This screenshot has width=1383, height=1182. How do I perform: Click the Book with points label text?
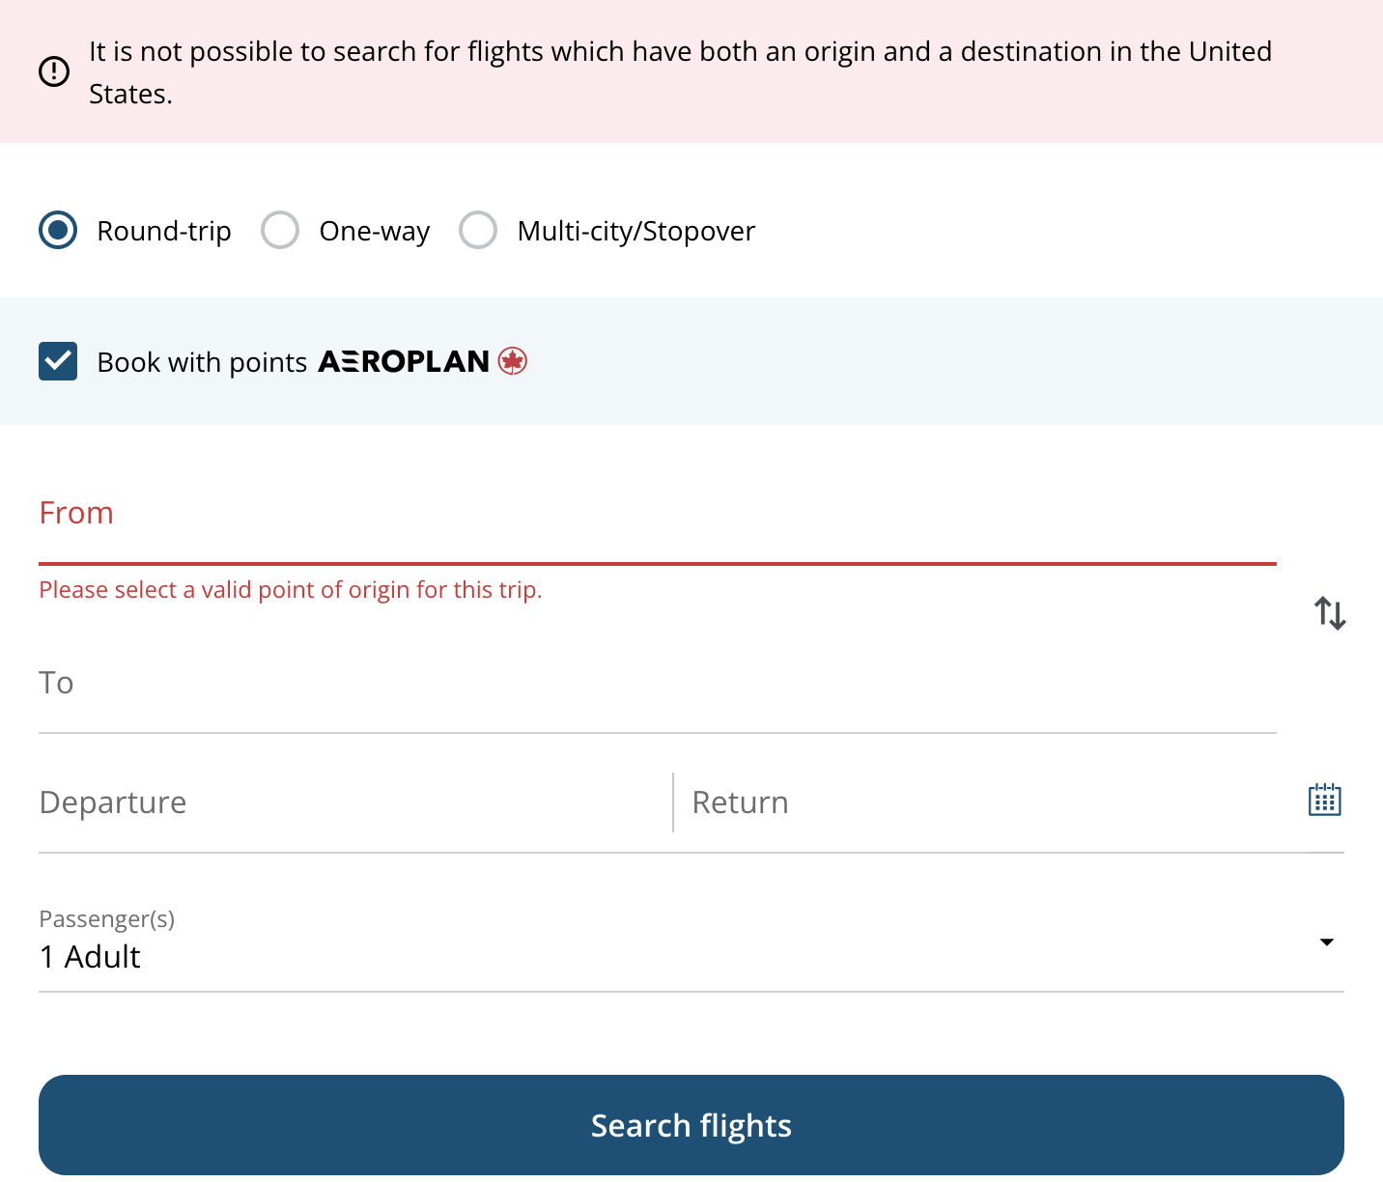[x=202, y=363]
